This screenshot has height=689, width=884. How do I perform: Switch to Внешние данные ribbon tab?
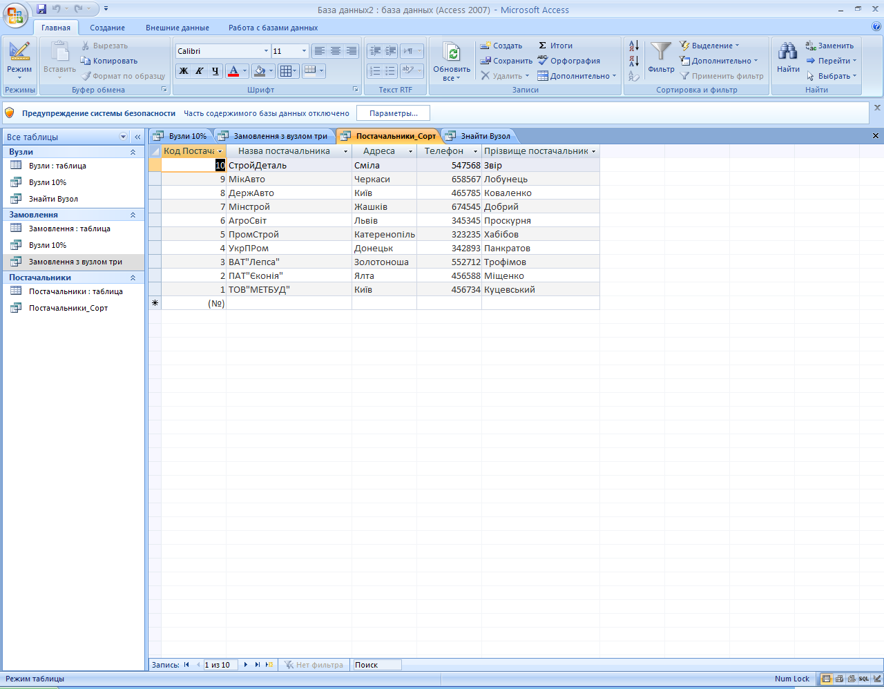click(177, 28)
